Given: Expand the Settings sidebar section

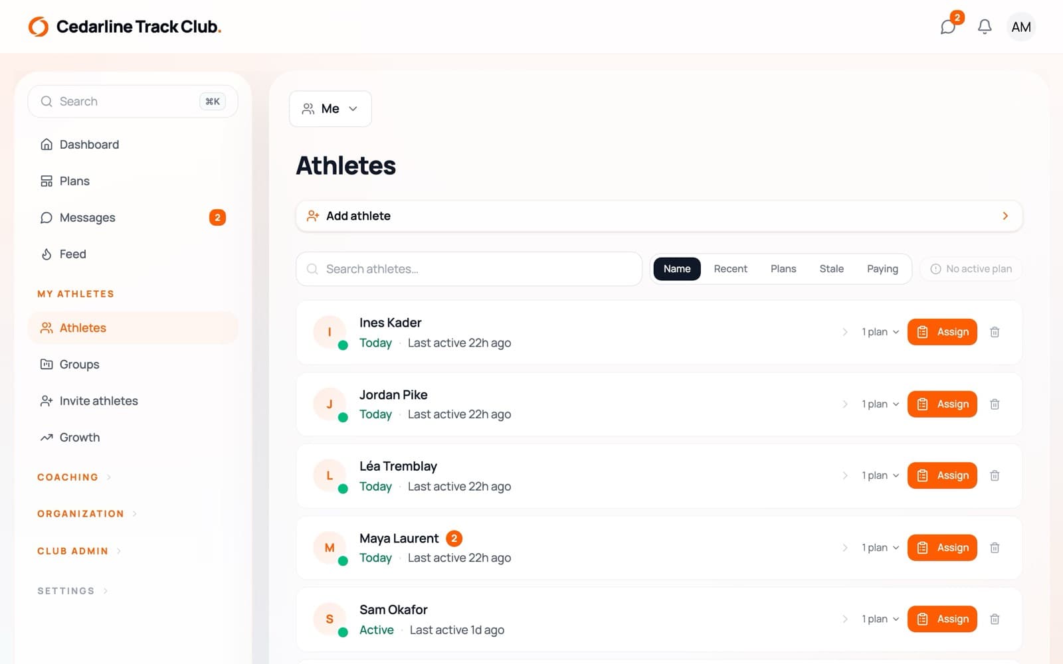Looking at the screenshot, I should point(72,591).
